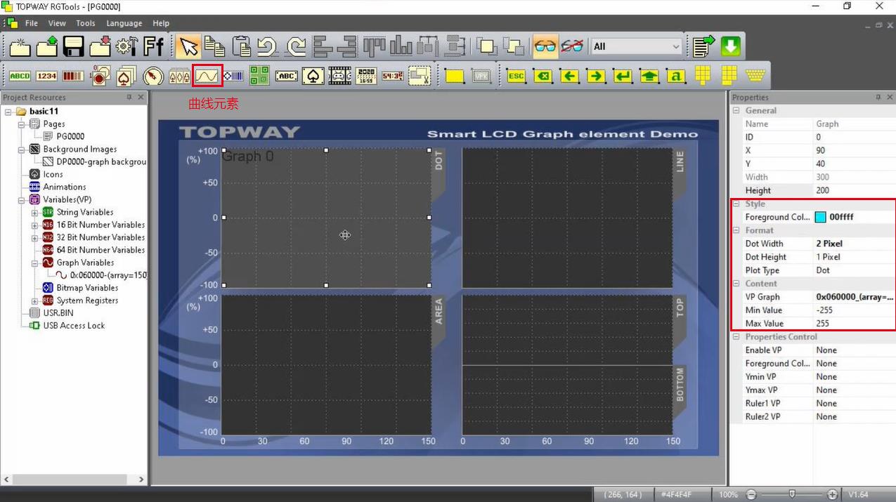Collapse the Background Images node
The width and height of the screenshot is (896, 502).
pyautogui.click(x=22, y=149)
